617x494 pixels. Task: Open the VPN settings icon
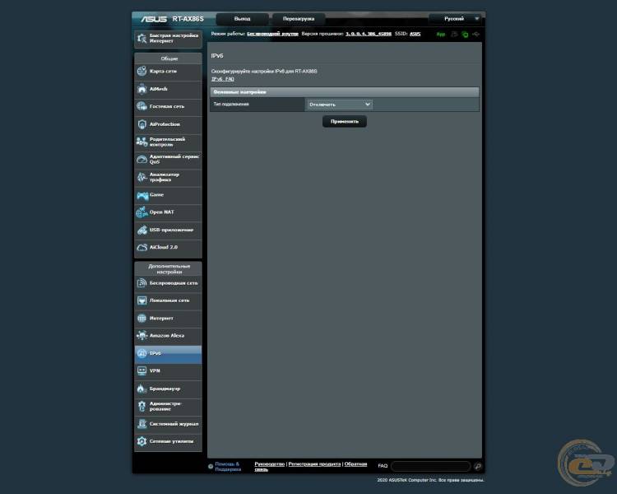141,370
